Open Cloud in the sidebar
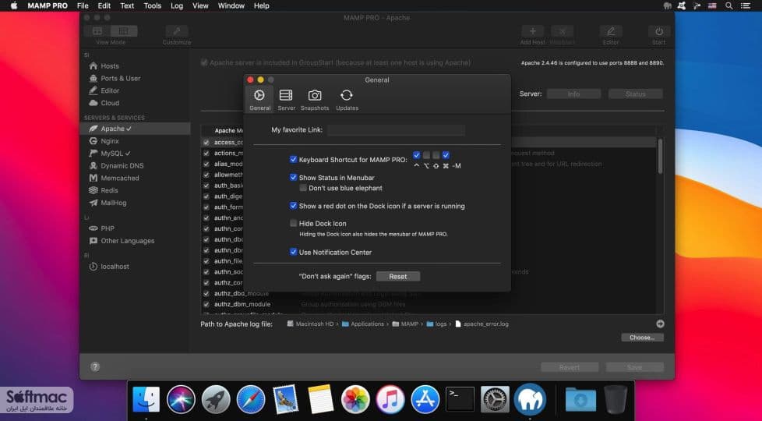 [110, 103]
